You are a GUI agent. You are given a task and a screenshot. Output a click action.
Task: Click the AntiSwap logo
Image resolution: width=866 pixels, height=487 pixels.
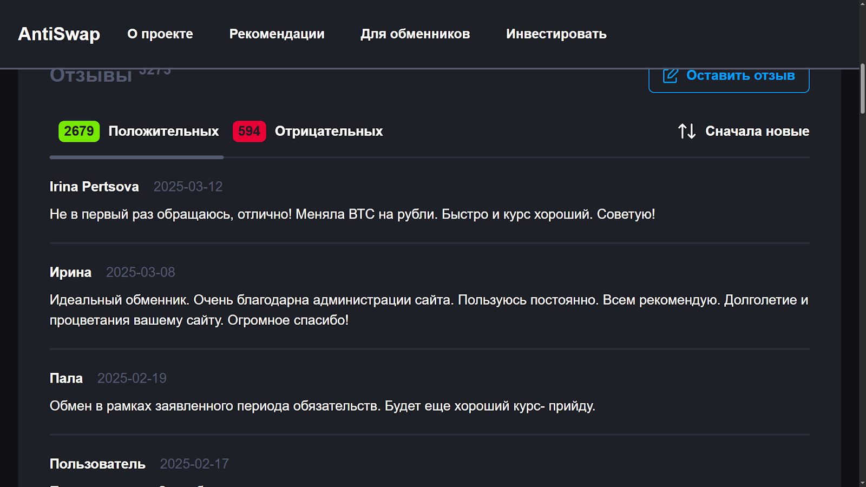point(59,34)
